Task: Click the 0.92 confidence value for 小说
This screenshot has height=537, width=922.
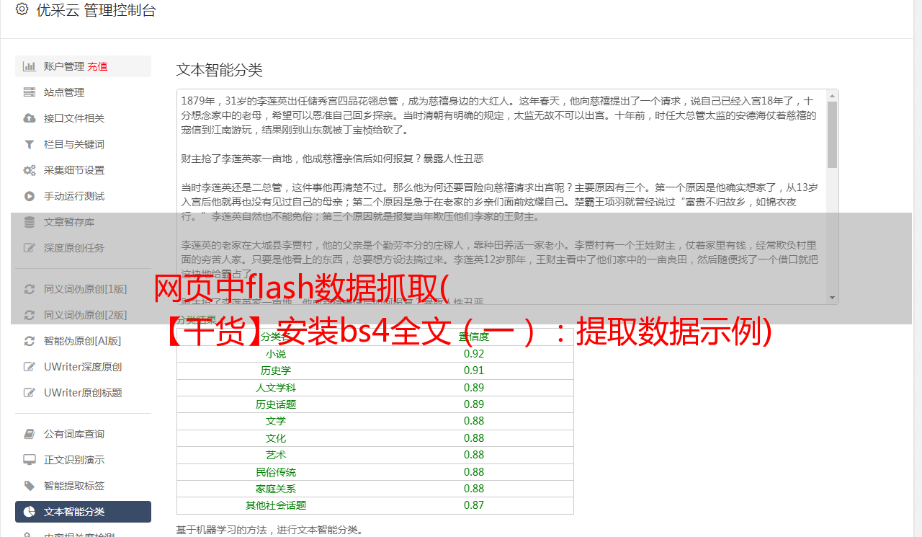Action: coord(474,354)
